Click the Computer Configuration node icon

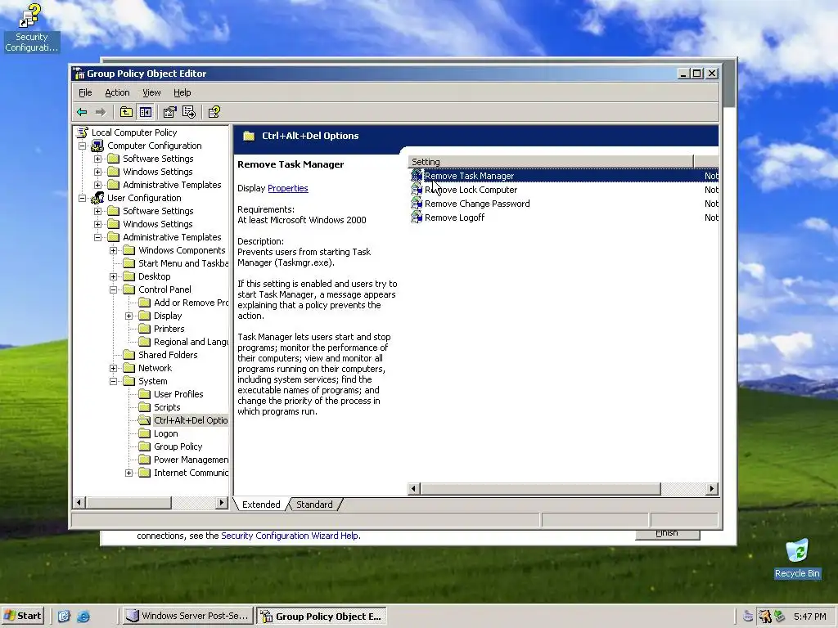pyautogui.click(x=97, y=146)
